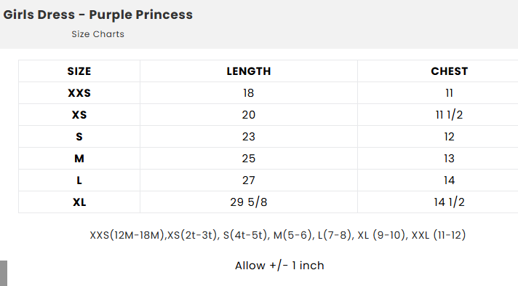518x286 pixels.
Task: Click the Girls Dress - Purple Princess title
Action: click(97, 15)
